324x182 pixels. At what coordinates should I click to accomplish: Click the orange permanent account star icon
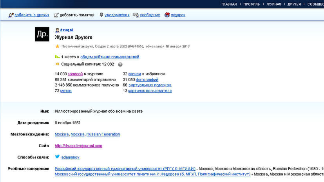coord(57,46)
